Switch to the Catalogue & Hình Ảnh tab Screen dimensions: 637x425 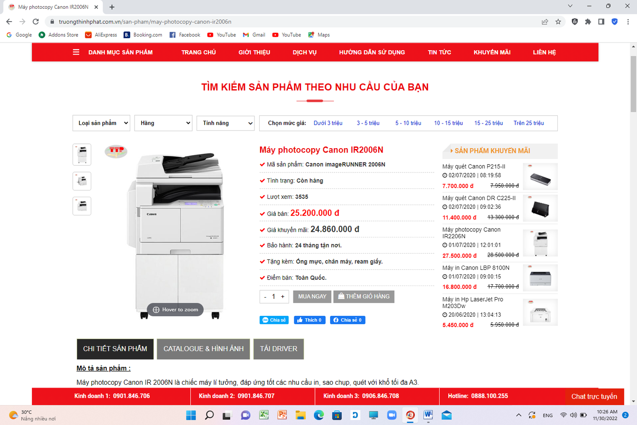point(203,349)
